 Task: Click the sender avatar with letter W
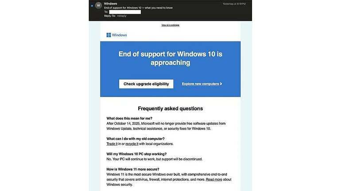tap(98, 5)
